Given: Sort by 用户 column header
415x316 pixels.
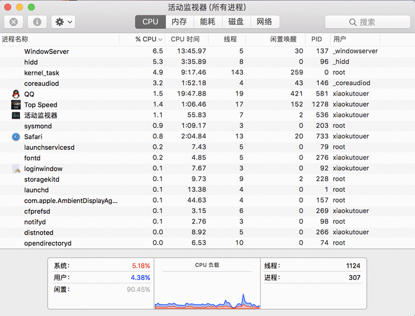Looking at the screenshot, I should click(x=355, y=39).
